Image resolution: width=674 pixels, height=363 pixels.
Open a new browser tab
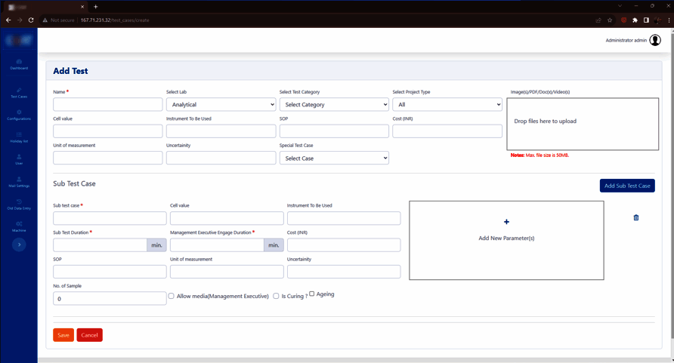pos(96,7)
